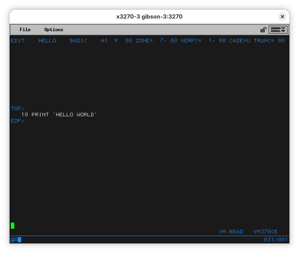Click the VERFY= 1- 80 setting
Image resolution: width=299 pixels, height=253 pixels.
click(x=203, y=41)
